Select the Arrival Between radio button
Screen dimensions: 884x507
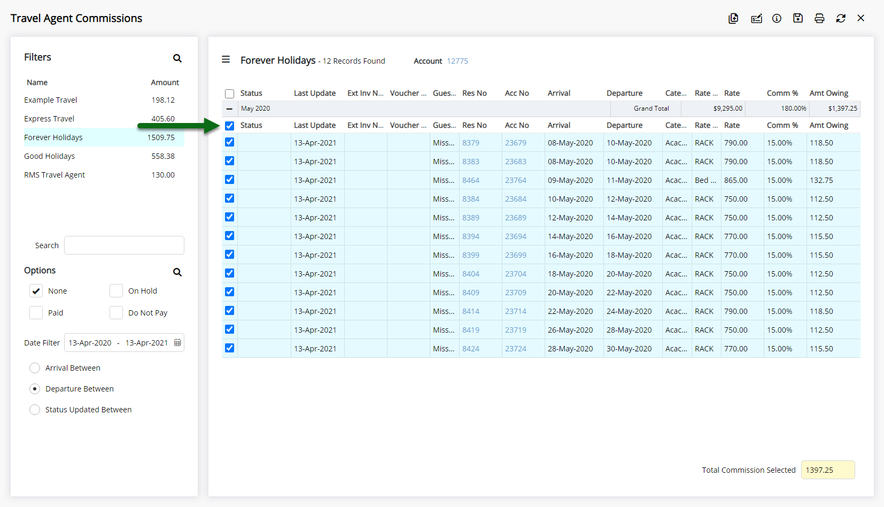click(x=35, y=368)
